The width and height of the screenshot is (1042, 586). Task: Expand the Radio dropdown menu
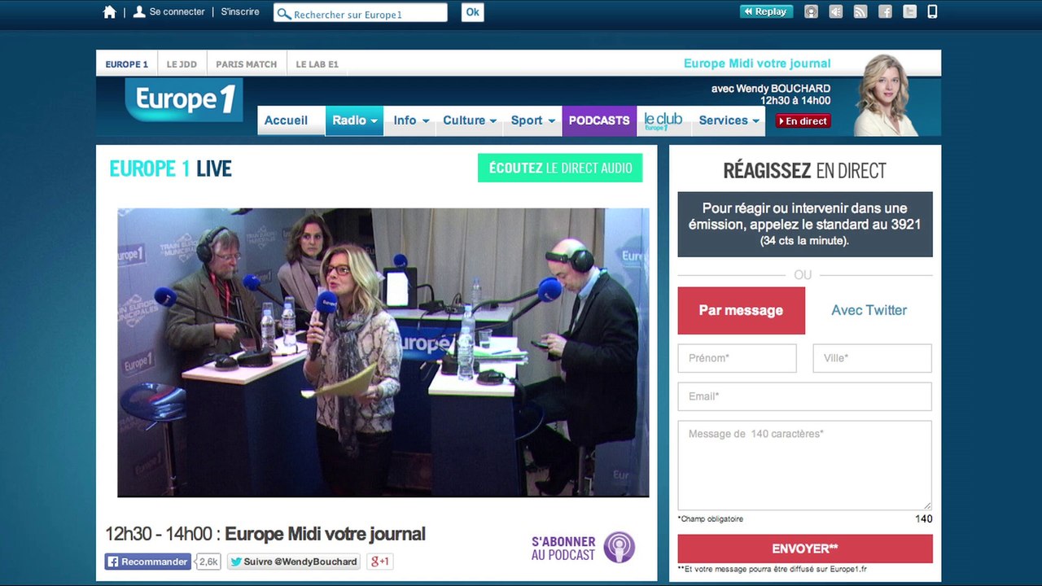click(354, 120)
